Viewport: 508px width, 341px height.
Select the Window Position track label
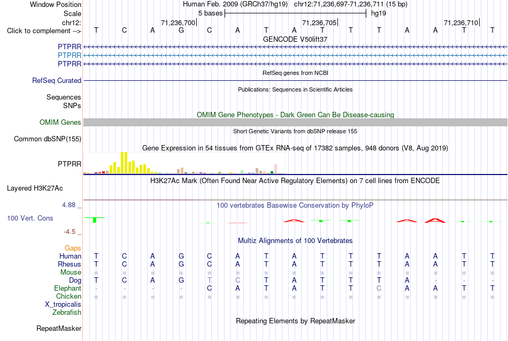(56, 4)
